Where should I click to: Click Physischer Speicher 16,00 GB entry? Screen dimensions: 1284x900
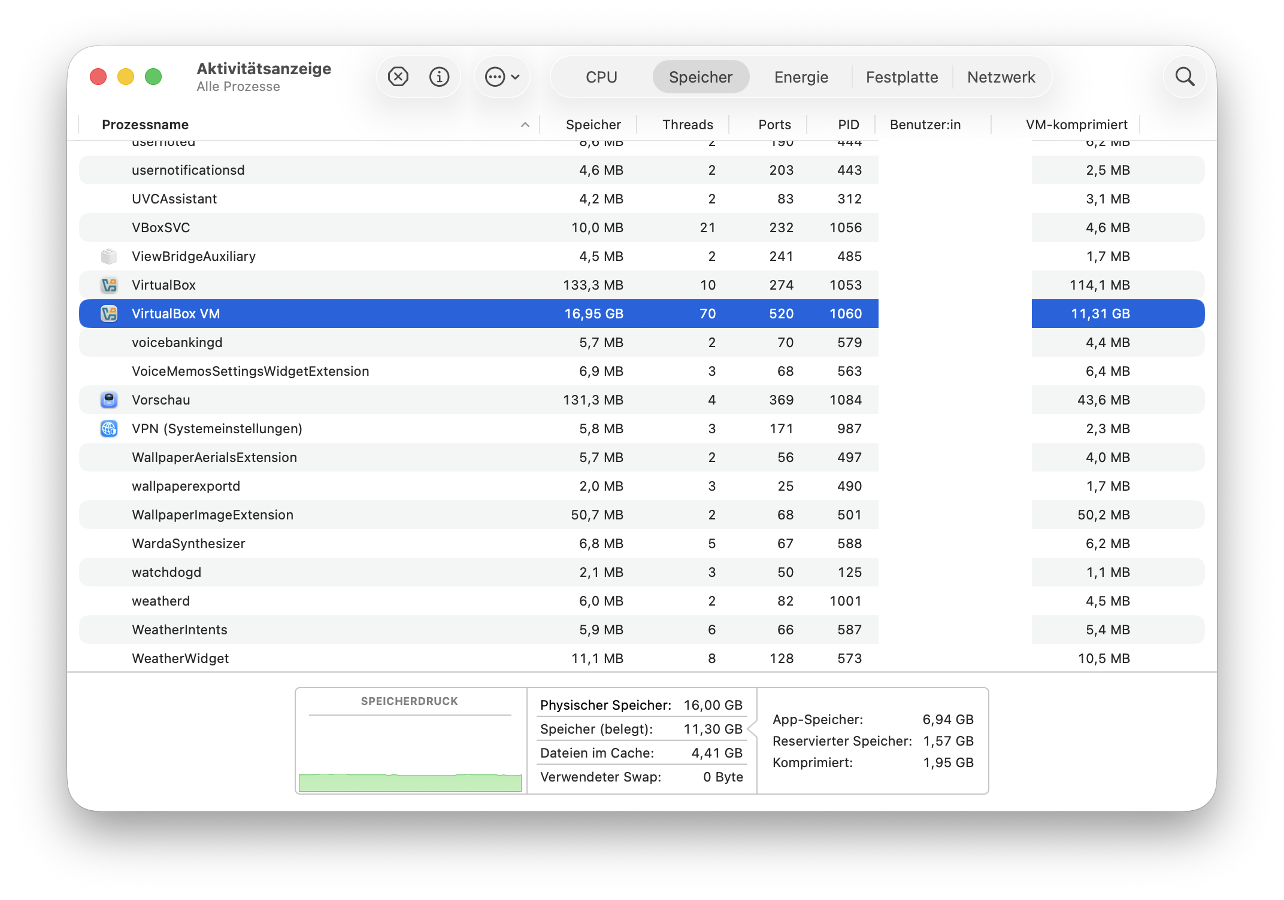tap(641, 705)
